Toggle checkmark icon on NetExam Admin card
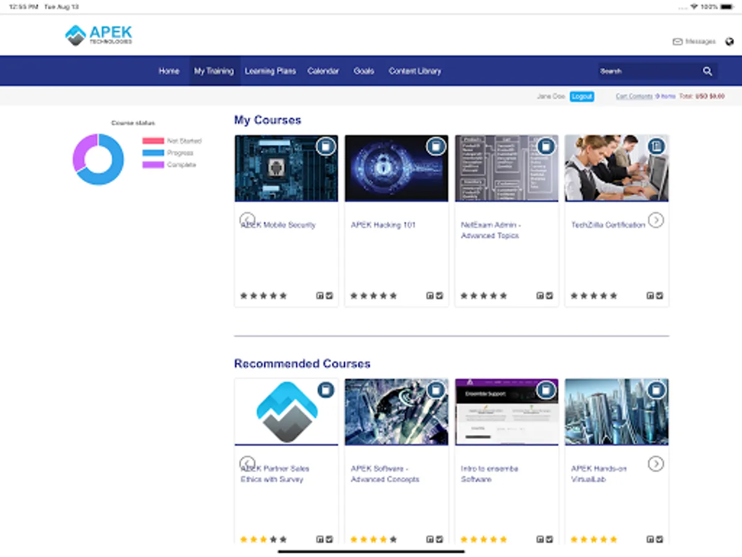Viewport: 742px width, 557px height. 549,296
